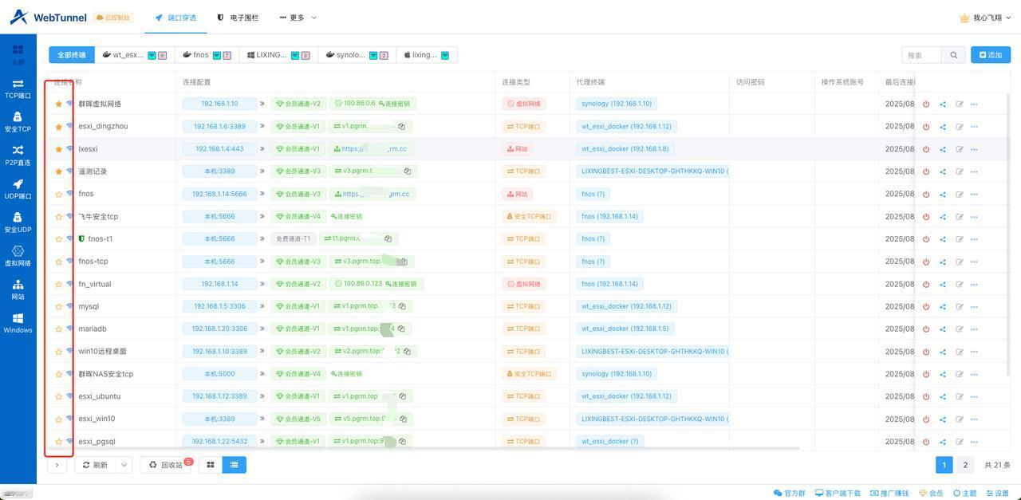The width and height of the screenshot is (1021, 500).
Task: Focus the 搜索 input field
Action: (922, 55)
